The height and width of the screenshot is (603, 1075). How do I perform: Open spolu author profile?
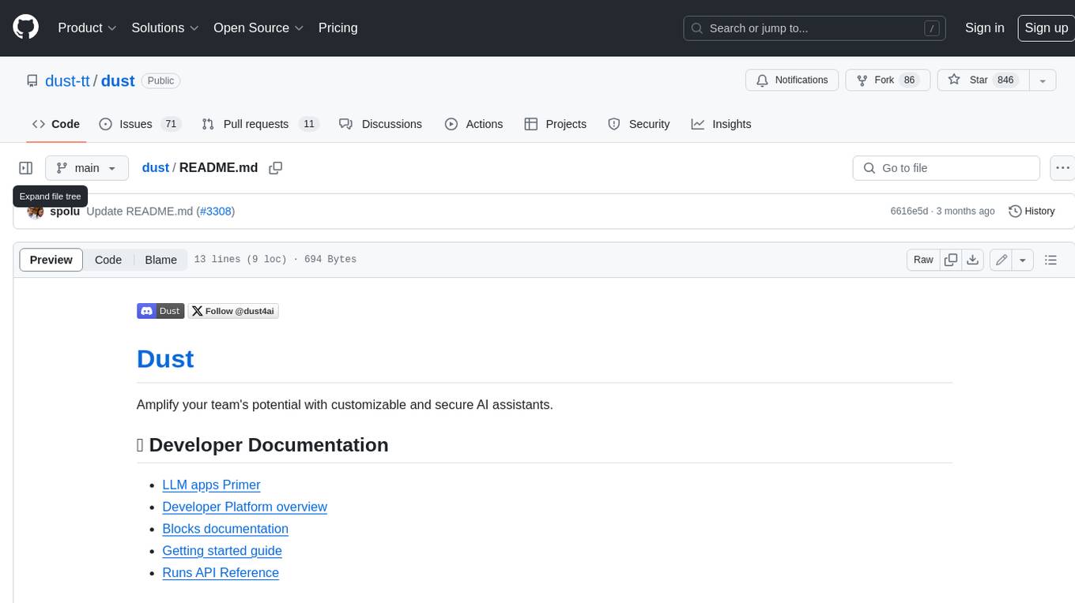65,212
